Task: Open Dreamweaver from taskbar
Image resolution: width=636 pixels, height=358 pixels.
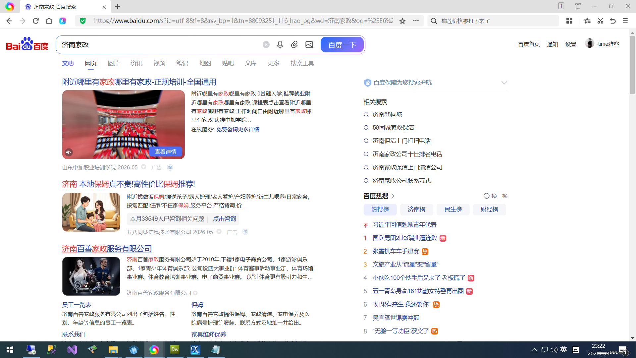Action: [x=175, y=350]
